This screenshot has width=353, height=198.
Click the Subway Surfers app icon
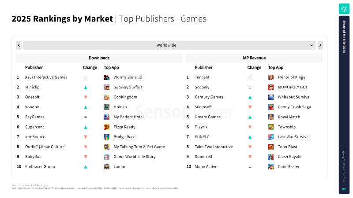point(107,87)
